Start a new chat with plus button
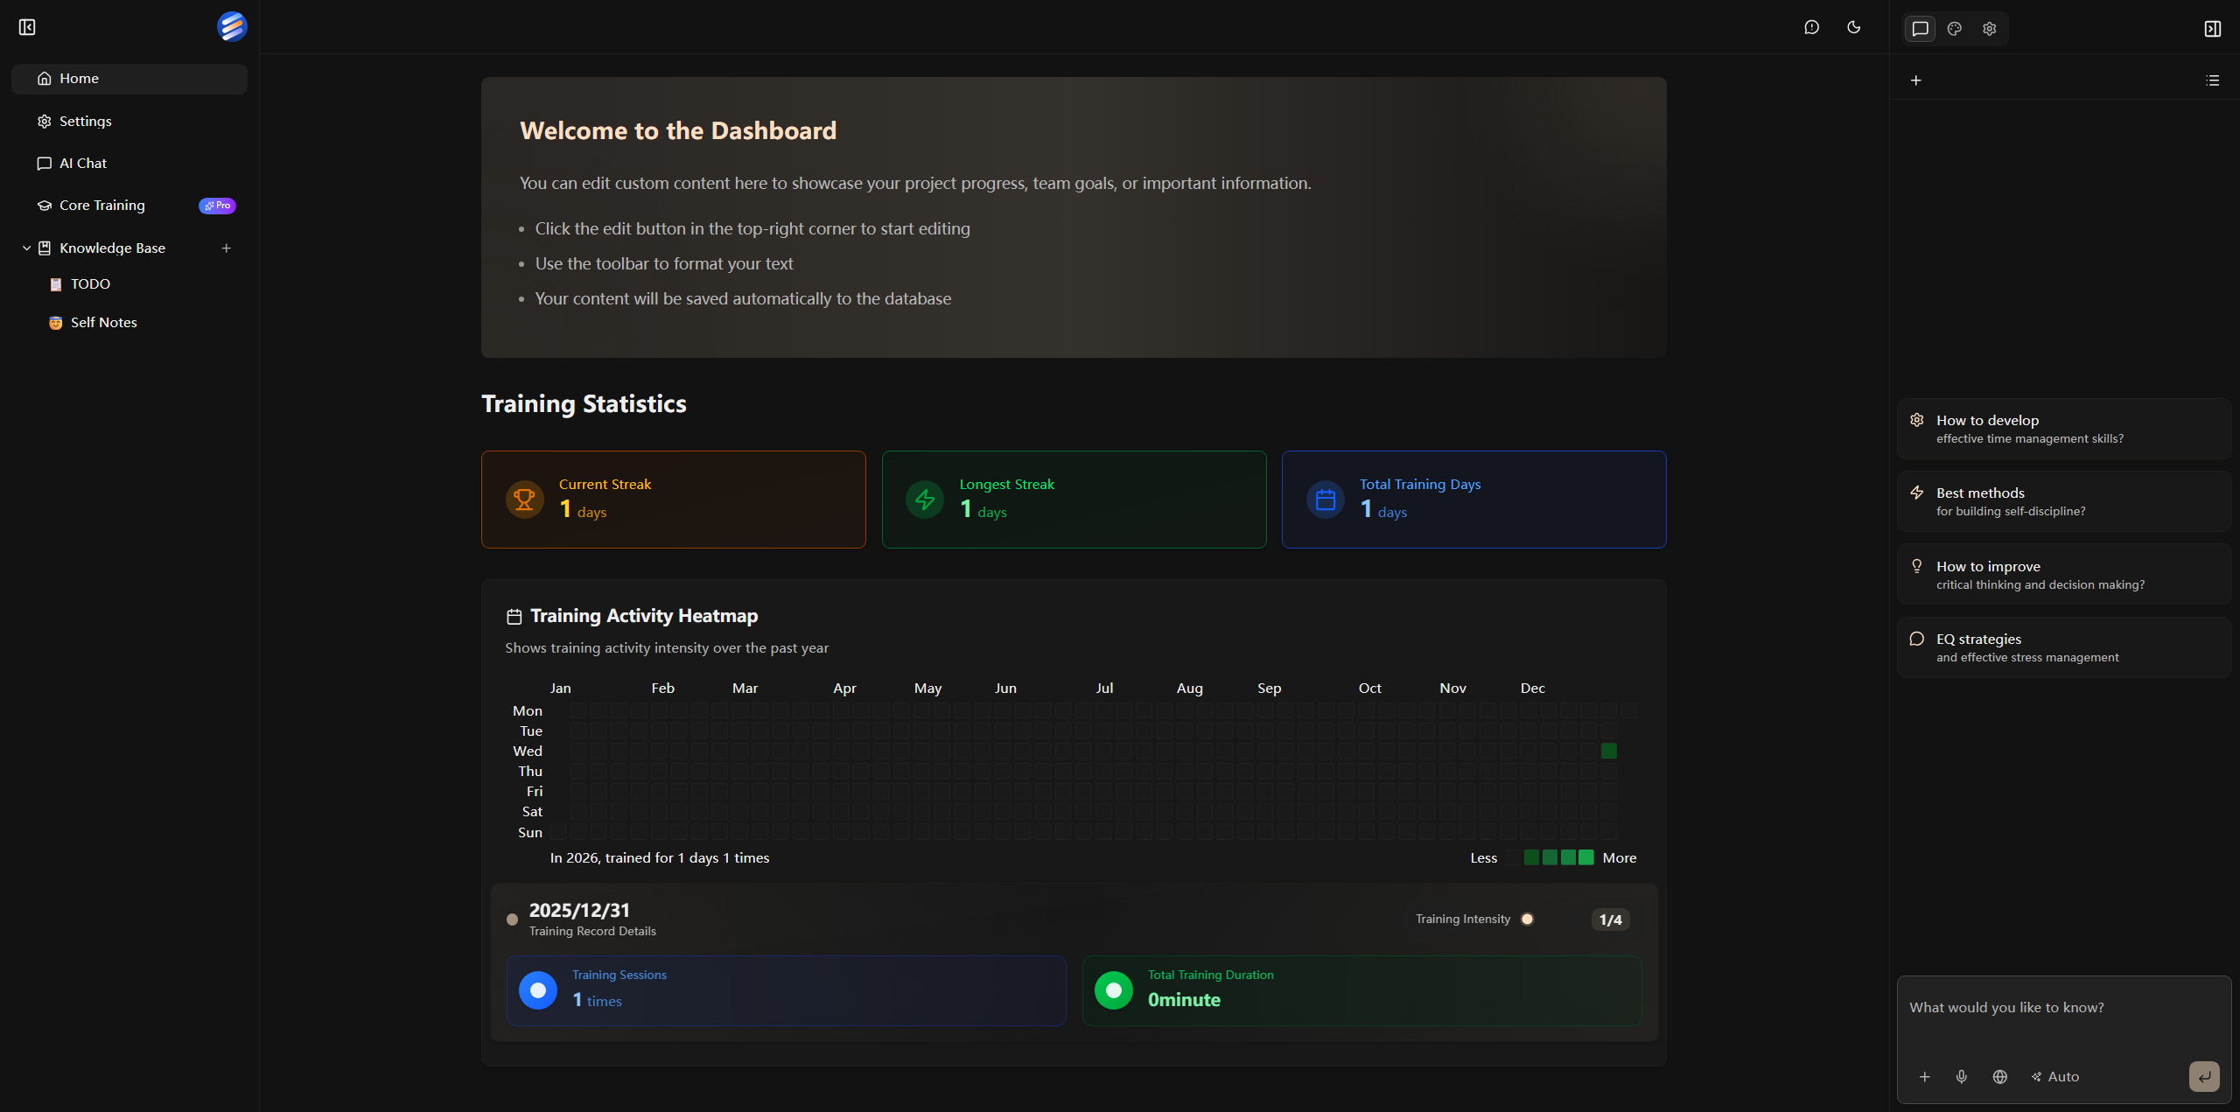 pyautogui.click(x=1916, y=80)
